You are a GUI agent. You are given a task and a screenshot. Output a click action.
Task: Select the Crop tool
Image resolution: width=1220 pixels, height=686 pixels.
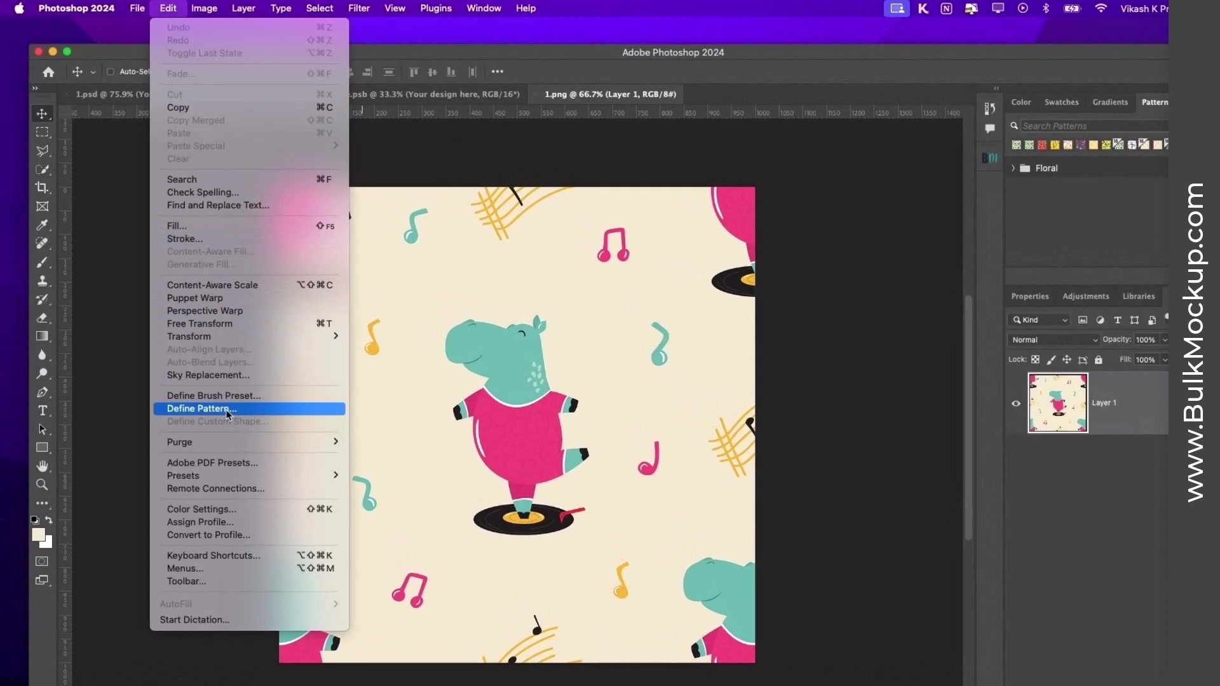click(42, 188)
